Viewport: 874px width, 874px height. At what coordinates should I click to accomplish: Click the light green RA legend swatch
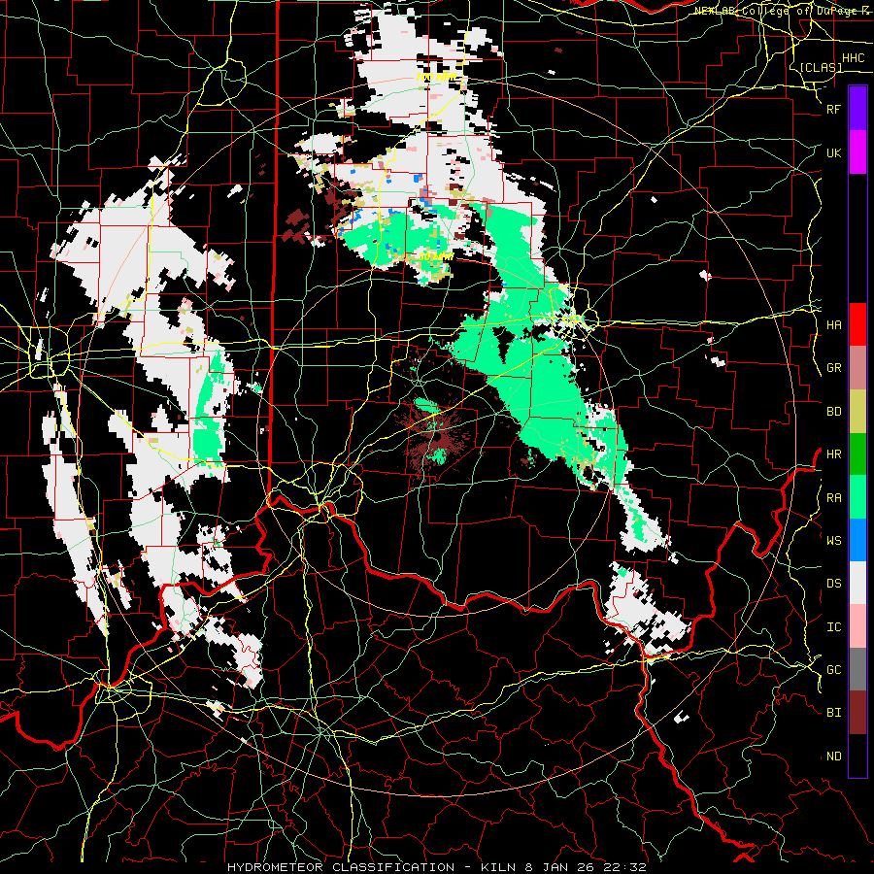click(857, 497)
